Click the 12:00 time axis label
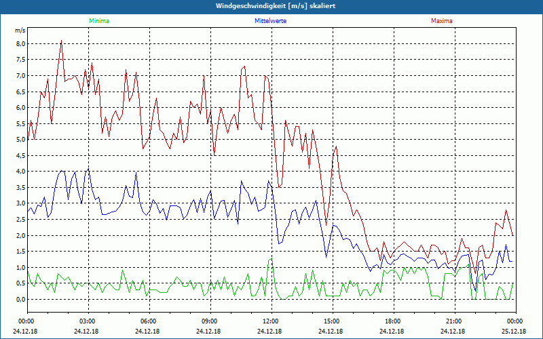 pyautogui.click(x=271, y=321)
